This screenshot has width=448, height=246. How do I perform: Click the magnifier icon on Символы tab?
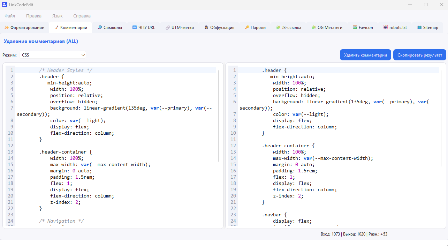(x=100, y=28)
